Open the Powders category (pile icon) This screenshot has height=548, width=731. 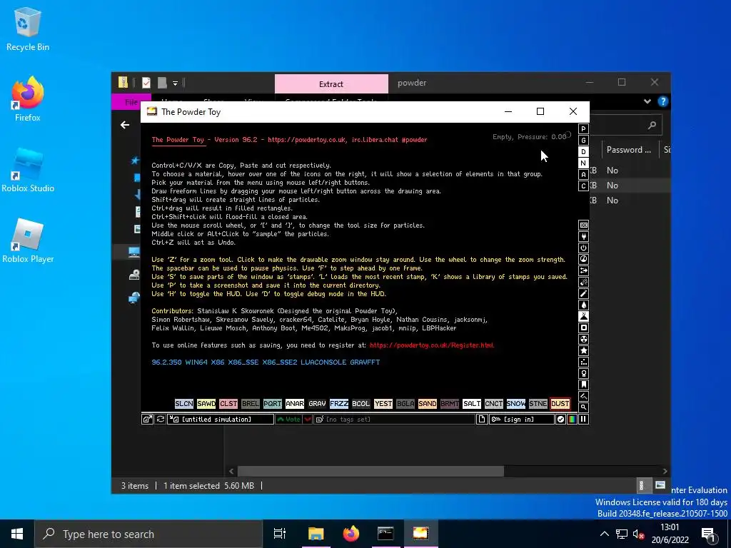coord(583,316)
